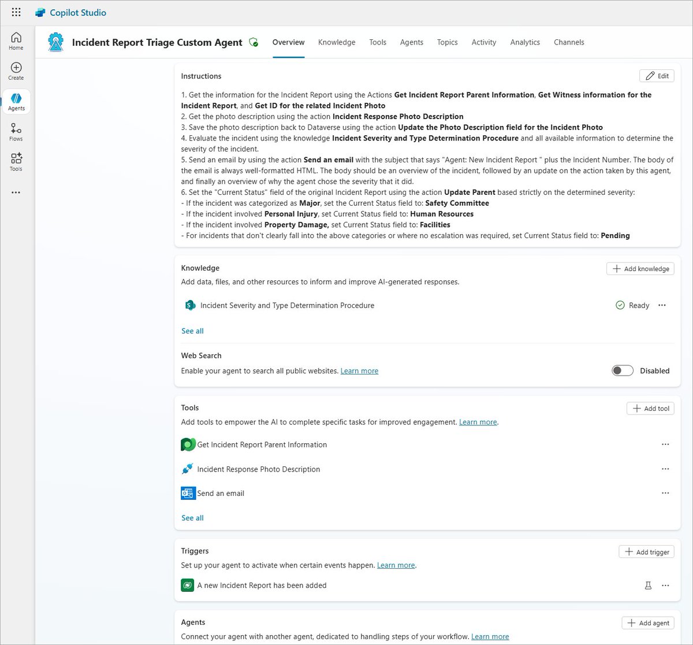Click the Copilot Studio logo icon
The height and width of the screenshot is (645, 693).
coord(40,13)
